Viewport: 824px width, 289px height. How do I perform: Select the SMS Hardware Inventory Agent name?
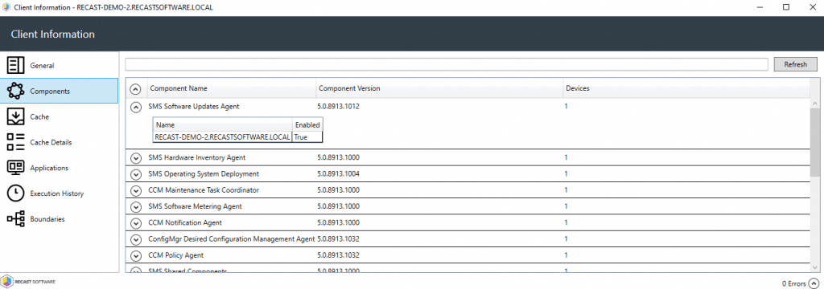(x=197, y=157)
